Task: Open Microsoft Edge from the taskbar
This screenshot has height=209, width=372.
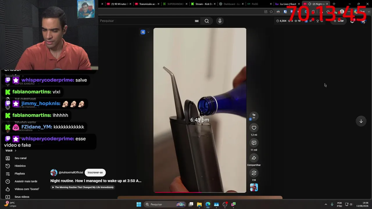Action: tap(208, 204)
